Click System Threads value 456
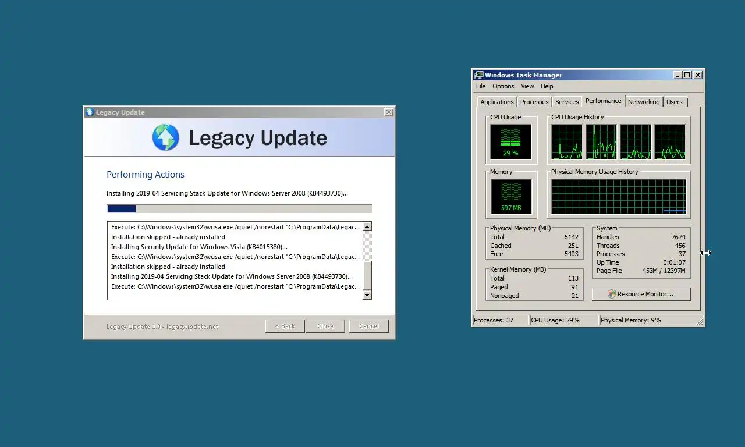This screenshot has height=447, width=745. click(x=680, y=246)
